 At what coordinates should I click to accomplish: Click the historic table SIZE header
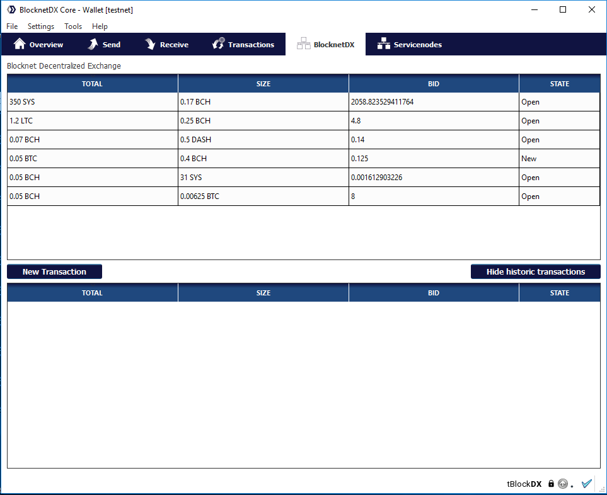pyautogui.click(x=263, y=293)
